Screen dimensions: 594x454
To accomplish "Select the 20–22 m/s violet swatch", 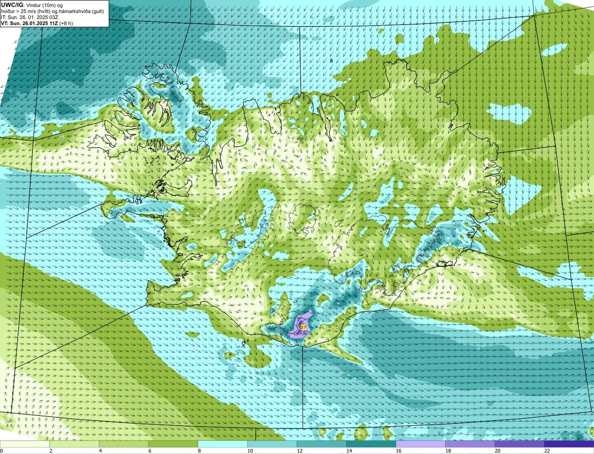I will pyautogui.click(x=520, y=444).
